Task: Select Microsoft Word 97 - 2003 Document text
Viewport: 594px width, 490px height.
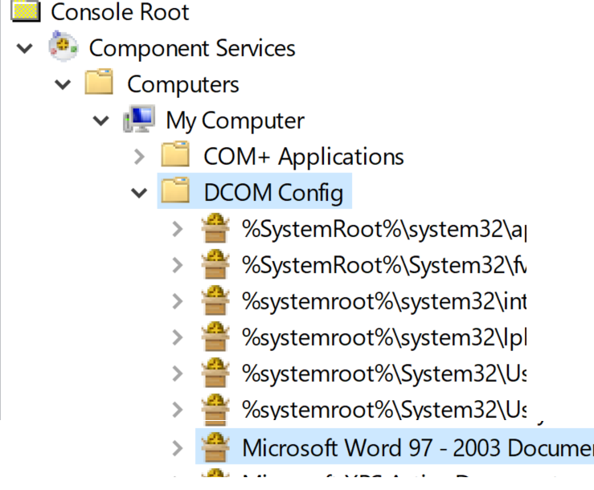Action: (x=416, y=447)
